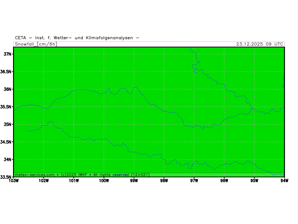Select the 99W longitude label
This screenshot has width=298, height=224.
[x=134, y=181]
